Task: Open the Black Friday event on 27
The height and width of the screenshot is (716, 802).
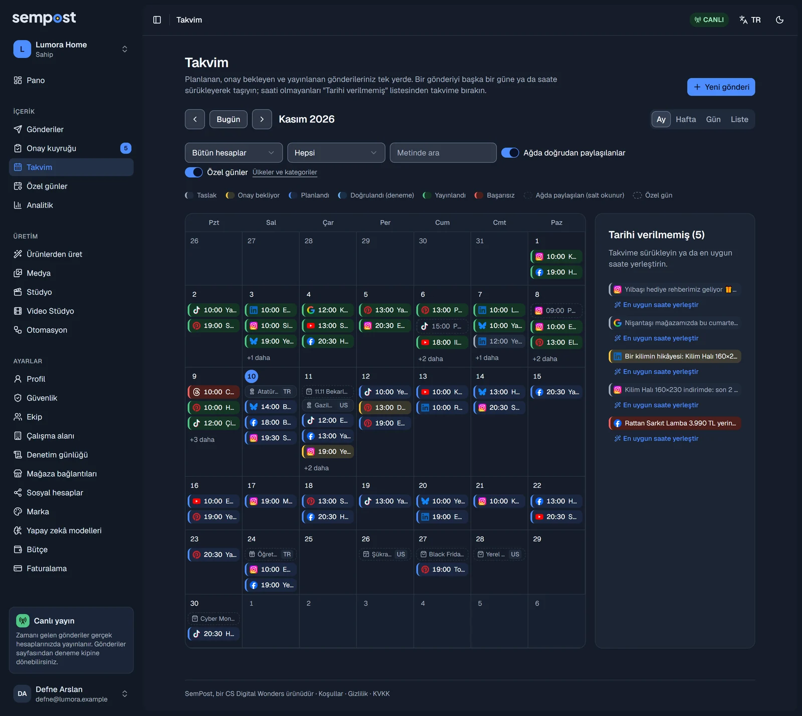Action: pos(442,555)
